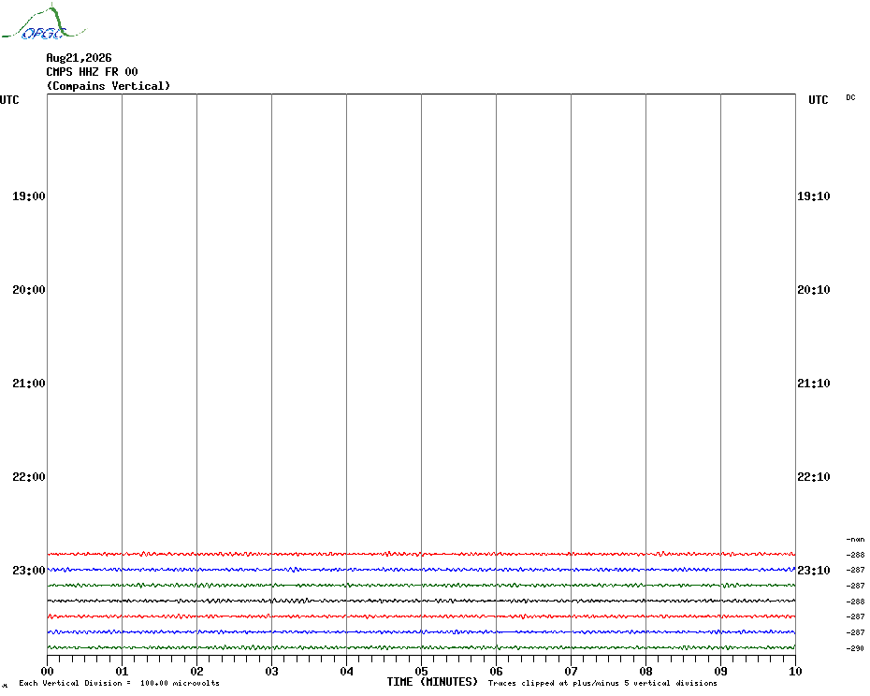
Task: Click minute tick label 06
Action: click(497, 671)
